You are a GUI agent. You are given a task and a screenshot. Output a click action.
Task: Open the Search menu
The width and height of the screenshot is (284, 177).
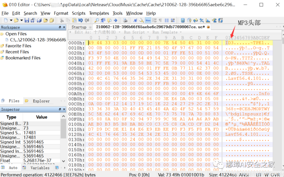[30, 13]
